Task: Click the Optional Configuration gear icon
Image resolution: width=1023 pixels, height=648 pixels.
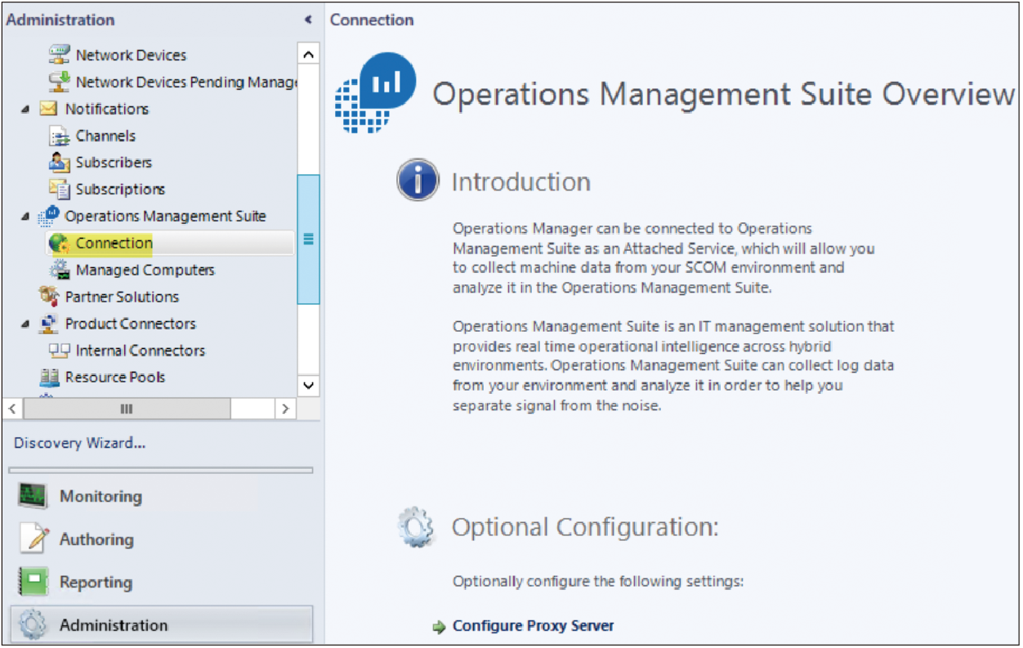Action: coord(416,528)
